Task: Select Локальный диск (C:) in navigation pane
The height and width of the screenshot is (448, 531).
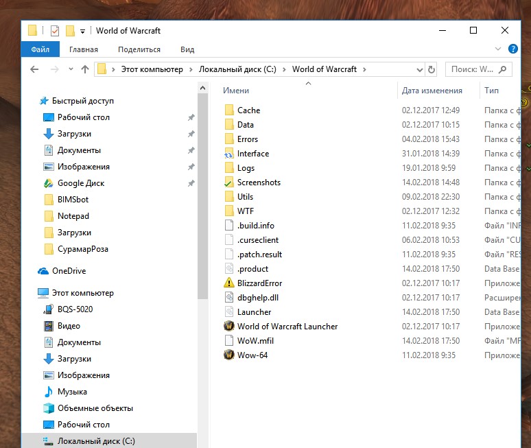Action: point(96,441)
